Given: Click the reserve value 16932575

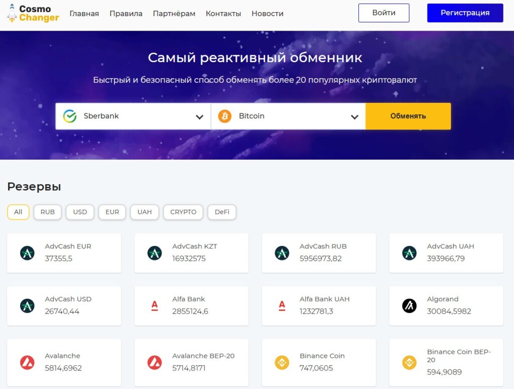Looking at the screenshot, I should 189,258.
